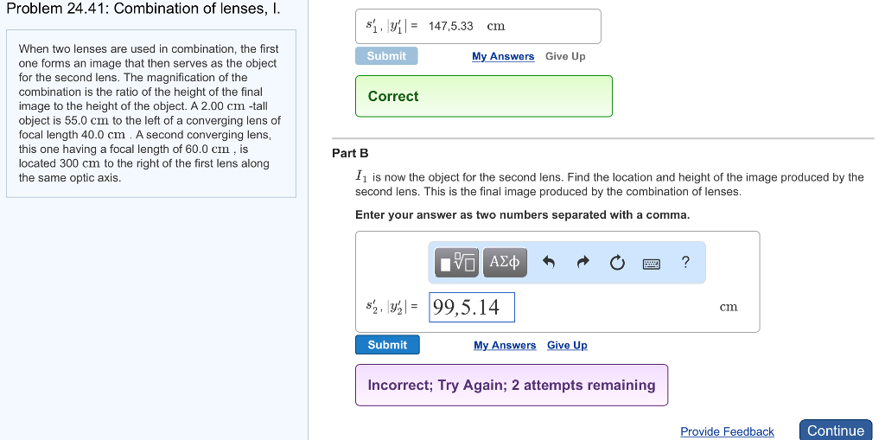Show the keyboard shortcuts icon
The height and width of the screenshot is (440, 885).
click(x=652, y=263)
